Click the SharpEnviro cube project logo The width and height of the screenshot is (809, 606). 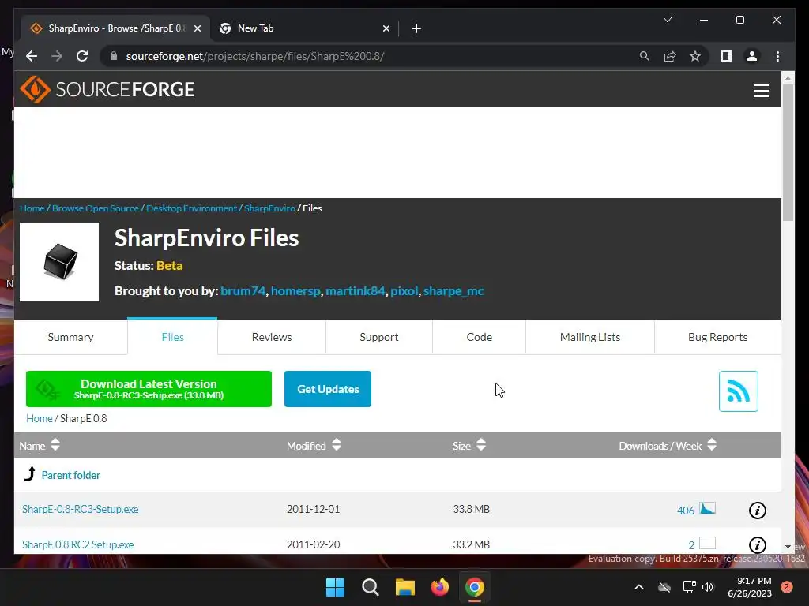coord(59,262)
